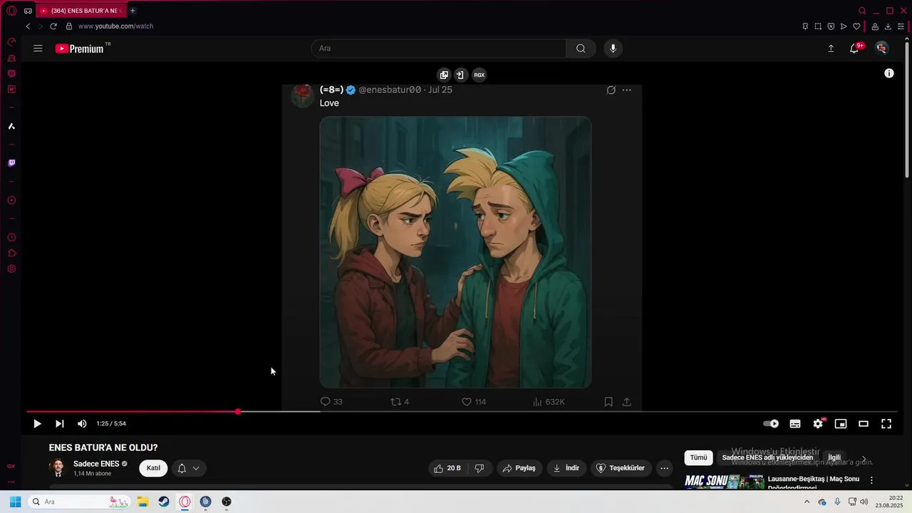912x513 pixels.
Task: Open the Player icon in Opera sidebar
Action: click(x=11, y=200)
